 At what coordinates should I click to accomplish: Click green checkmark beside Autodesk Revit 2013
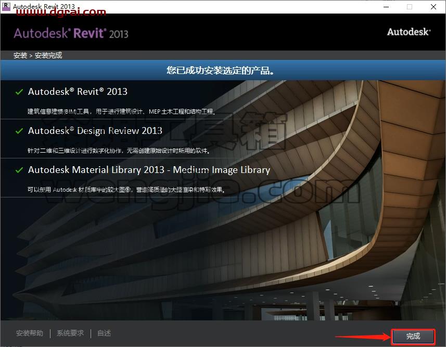(19, 92)
